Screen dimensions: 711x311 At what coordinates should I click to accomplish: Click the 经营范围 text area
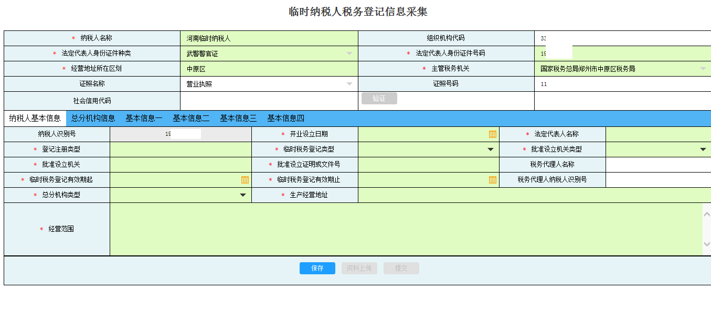(404, 229)
